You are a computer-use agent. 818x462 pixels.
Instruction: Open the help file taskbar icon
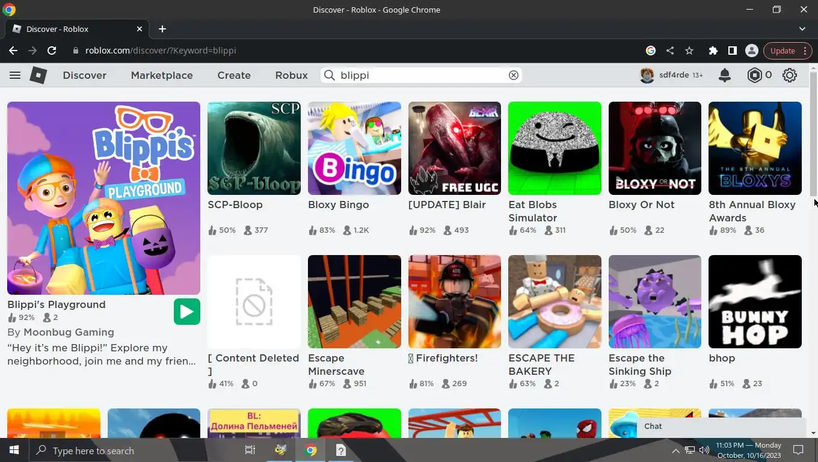coord(340,450)
